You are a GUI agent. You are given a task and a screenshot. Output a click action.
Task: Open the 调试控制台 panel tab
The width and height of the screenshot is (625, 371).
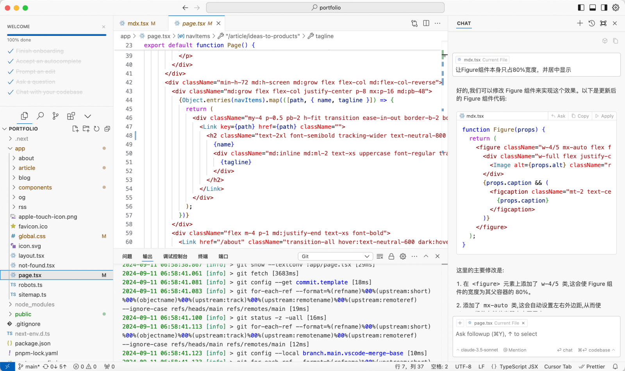tap(175, 257)
